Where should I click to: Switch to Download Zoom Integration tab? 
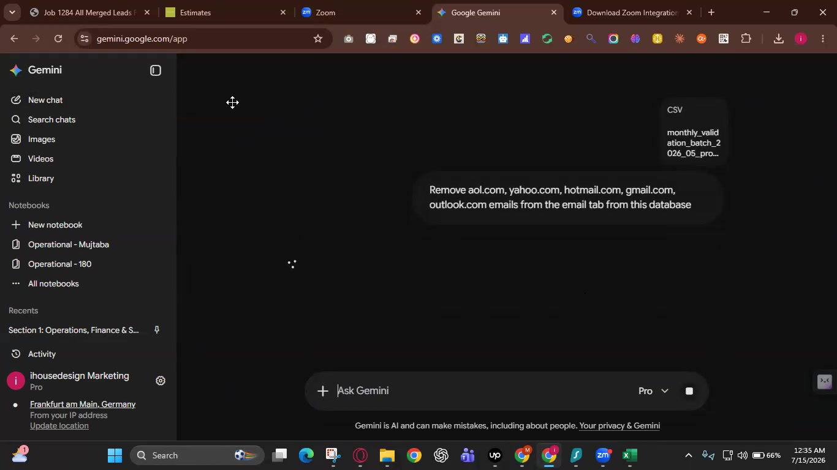(632, 12)
